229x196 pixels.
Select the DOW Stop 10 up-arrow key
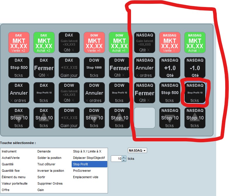pyautogui.click(x=119, y=118)
